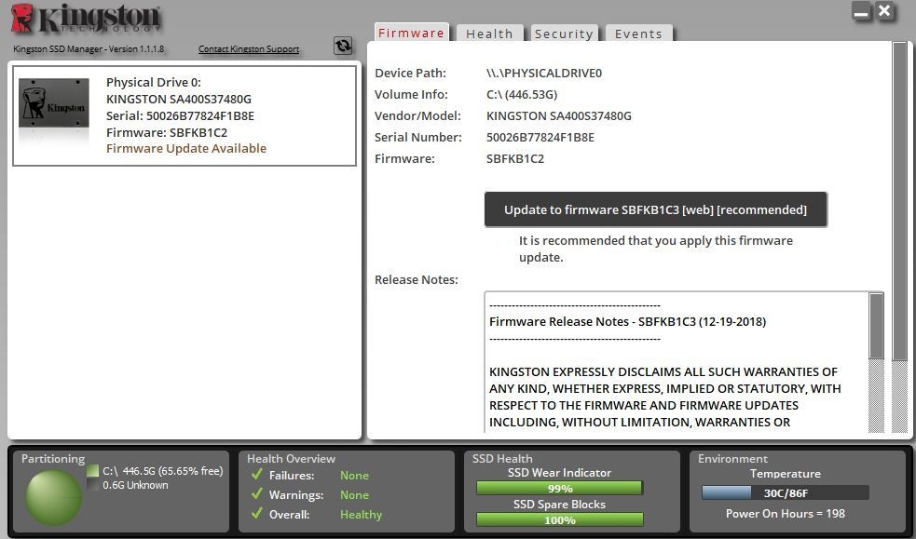Click the SSD Spare Blocks 100% bar
The height and width of the screenshot is (539, 916).
pyautogui.click(x=560, y=519)
